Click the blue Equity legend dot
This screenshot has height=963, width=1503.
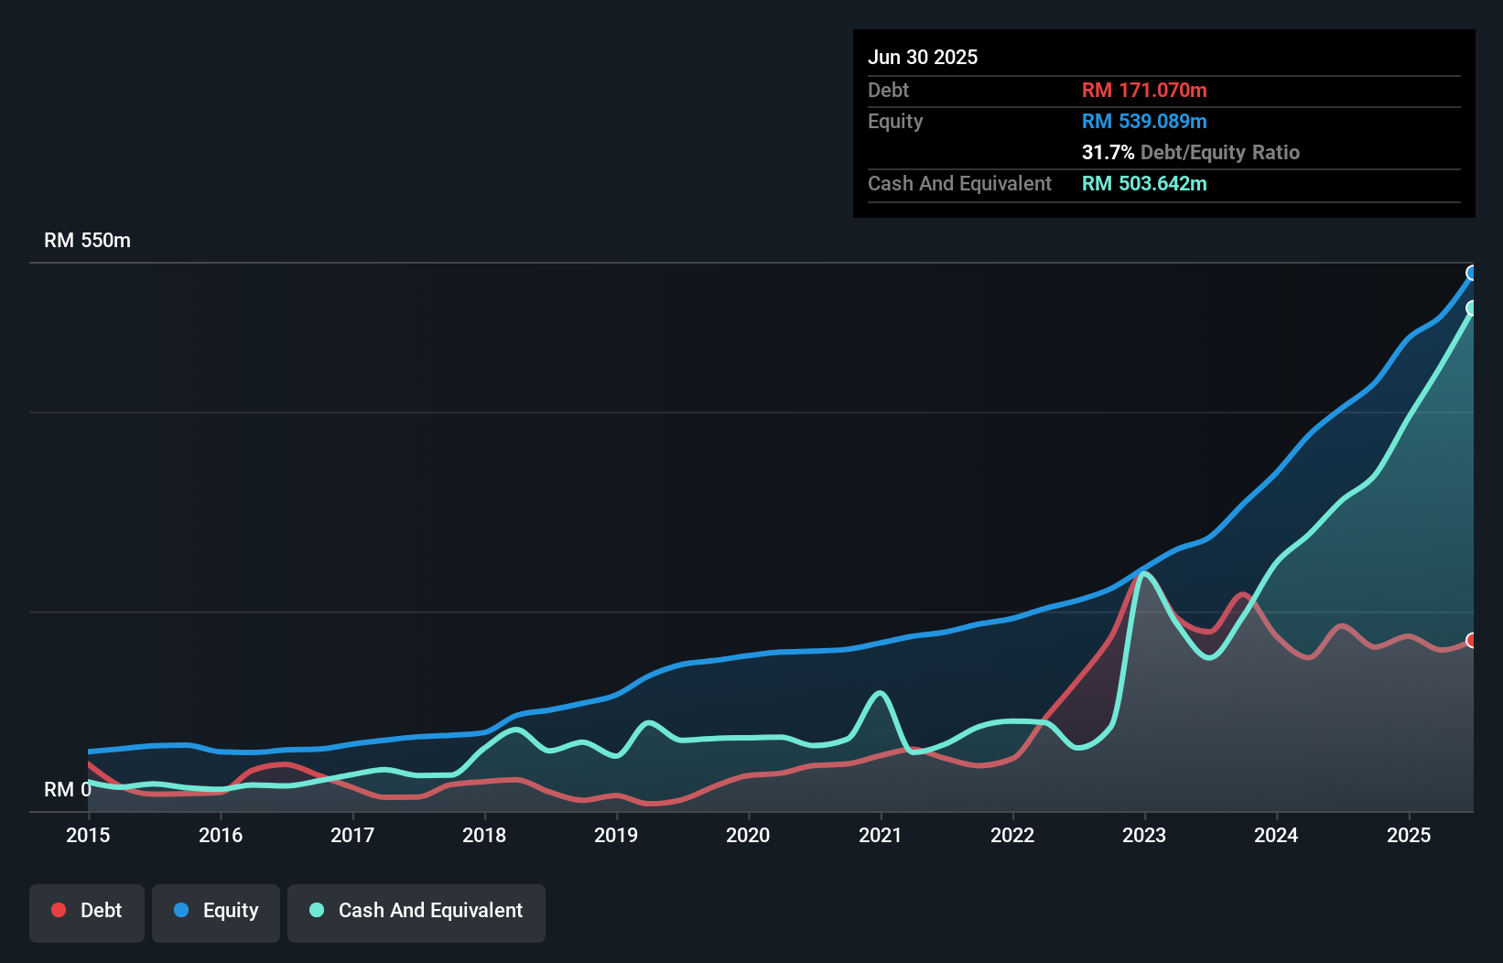tap(183, 909)
